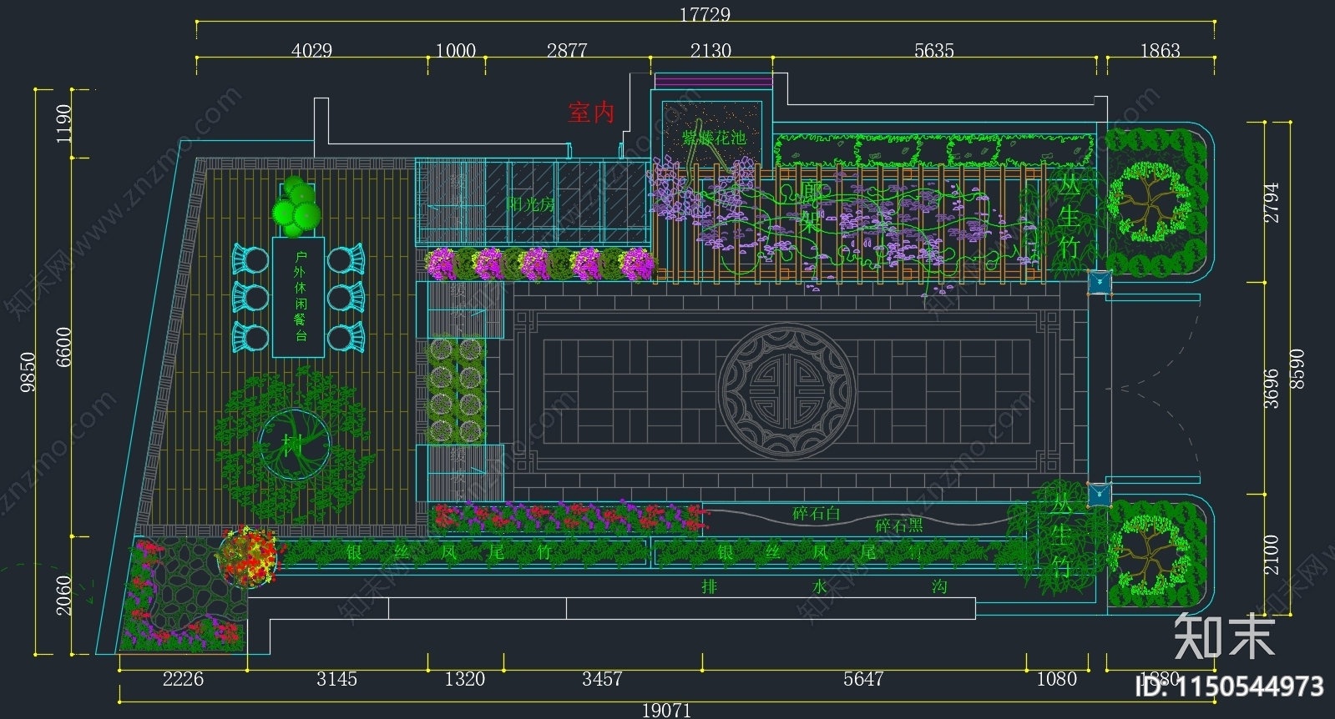This screenshot has height=719, width=1335.
Task: Click the bottom dimension 1080
Action: coord(1057,679)
